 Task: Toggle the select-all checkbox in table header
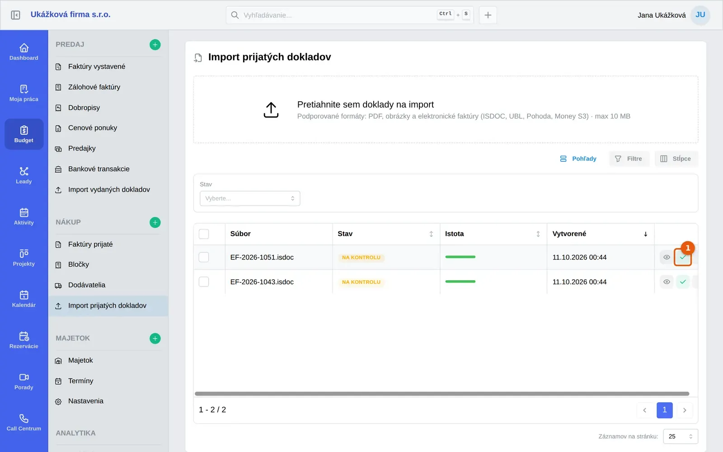[x=204, y=234]
